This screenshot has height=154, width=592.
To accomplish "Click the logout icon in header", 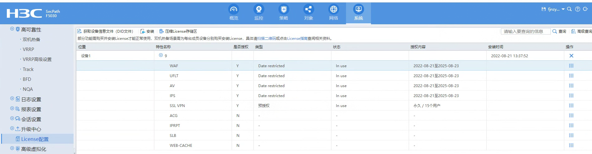I will tap(585, 9).
